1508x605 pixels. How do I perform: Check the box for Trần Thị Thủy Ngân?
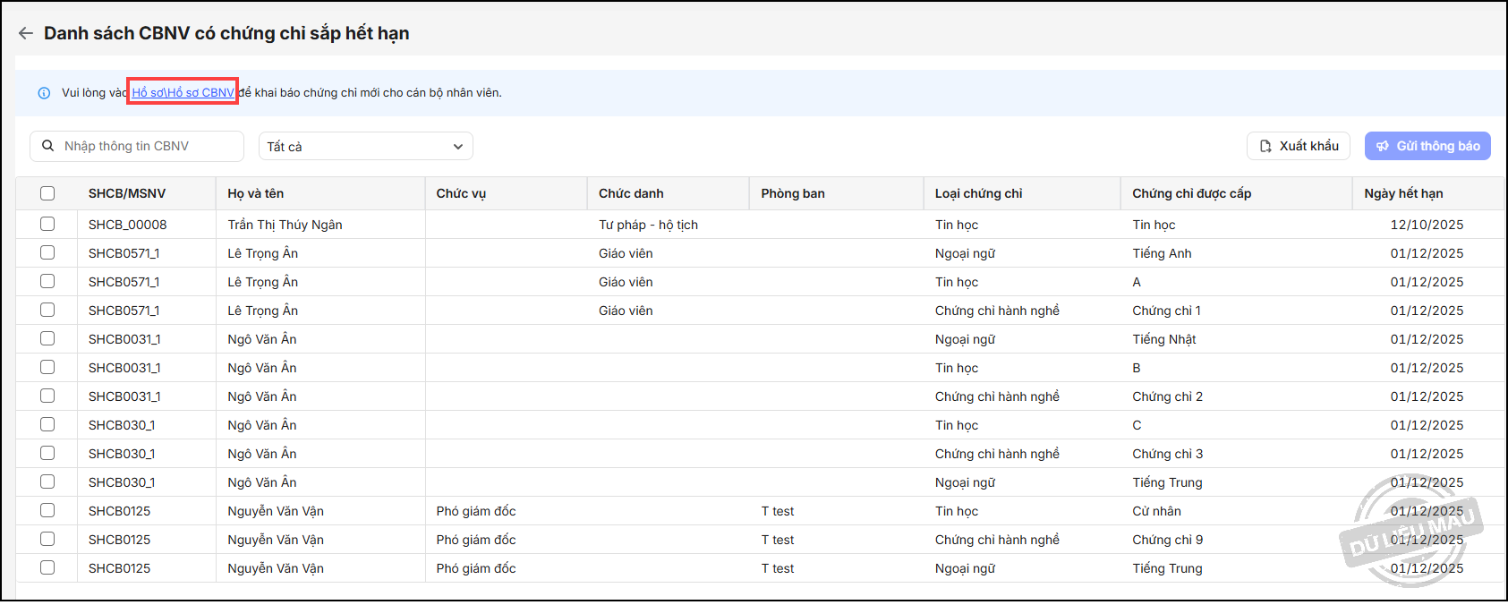pos(47,225)
